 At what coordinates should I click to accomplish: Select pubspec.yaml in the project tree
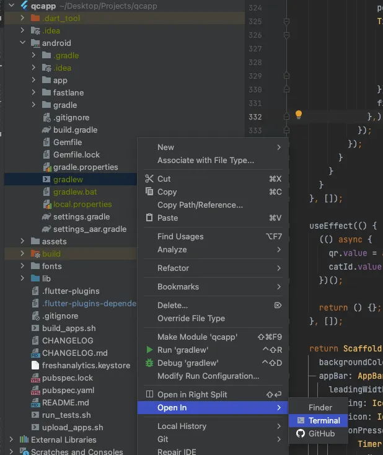tap(68, 390)
